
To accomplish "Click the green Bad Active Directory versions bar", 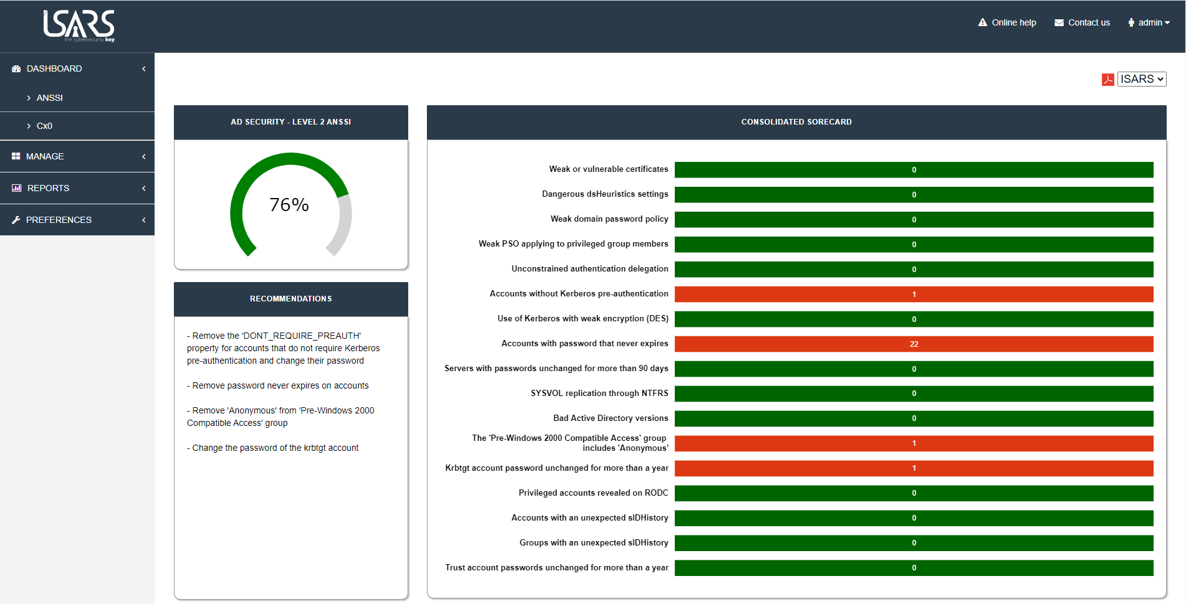I will coord(914,418).
